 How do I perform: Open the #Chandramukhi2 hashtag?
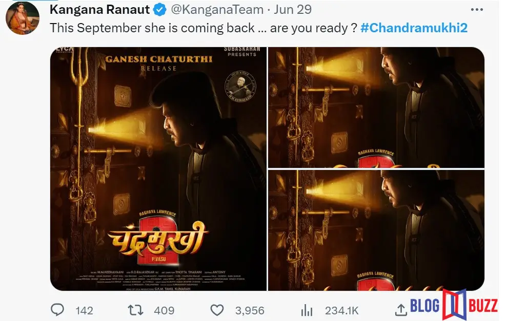pos(414,28)
